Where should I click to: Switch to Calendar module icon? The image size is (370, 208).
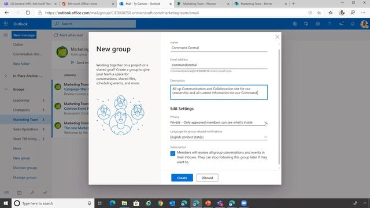click(x=19, y=192)
